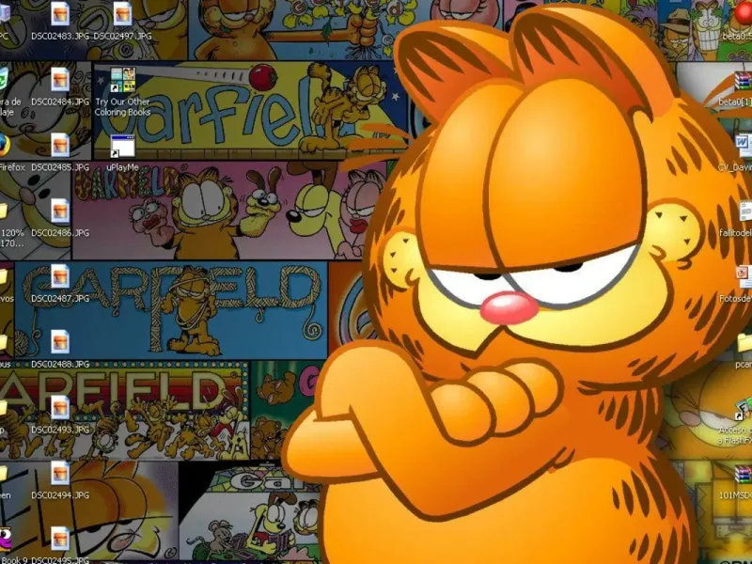Open the purple Book 9 desktop icon
Screen dimensions: 752x564
(x=5, y=539)
